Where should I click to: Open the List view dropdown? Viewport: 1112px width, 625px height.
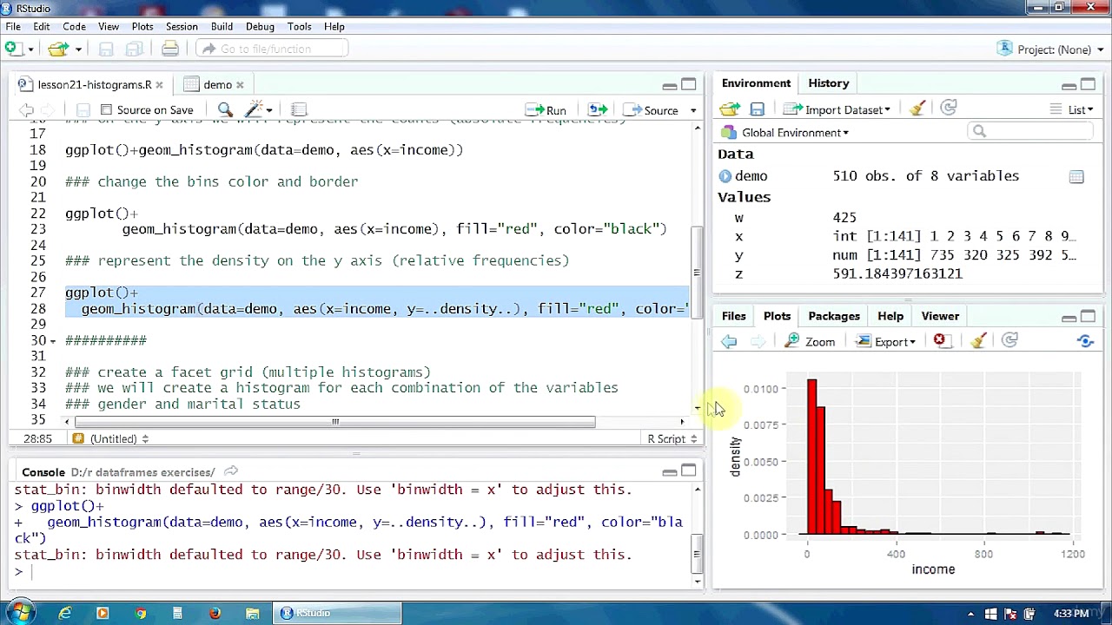pos(1071,109)
